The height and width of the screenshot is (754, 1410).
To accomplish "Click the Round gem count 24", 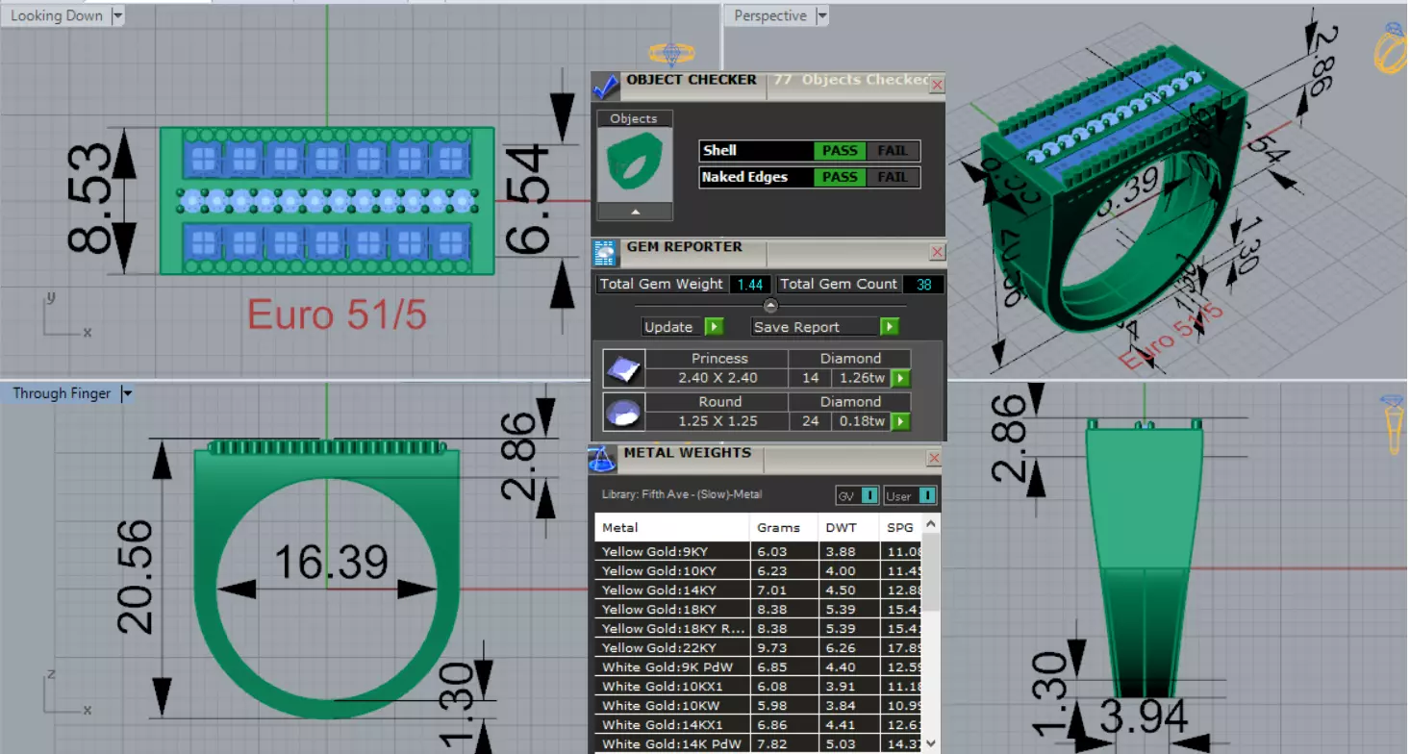I will (x=809, y=421).
